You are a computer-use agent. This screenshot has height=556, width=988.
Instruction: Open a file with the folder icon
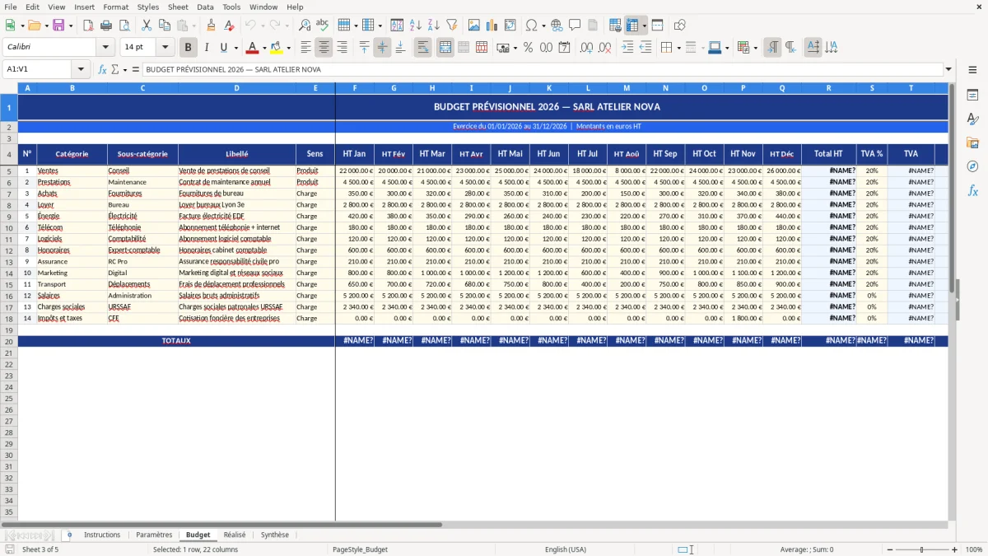point(33,26)
